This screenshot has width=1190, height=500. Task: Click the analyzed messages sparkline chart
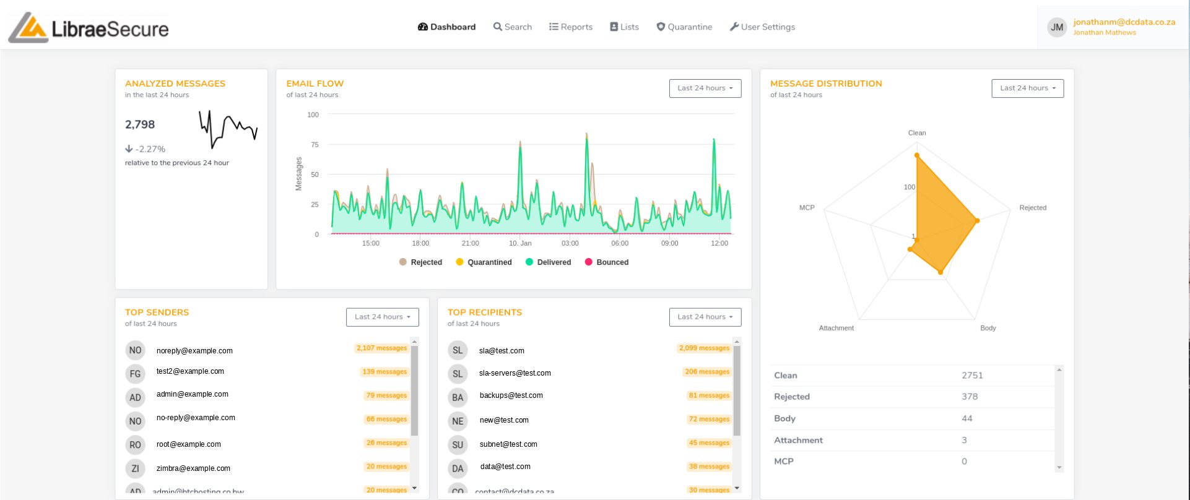pos(228,129)
